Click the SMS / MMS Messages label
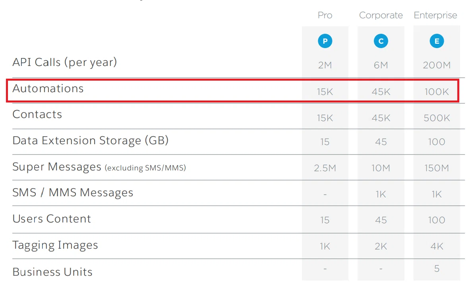 coord(73,193)
